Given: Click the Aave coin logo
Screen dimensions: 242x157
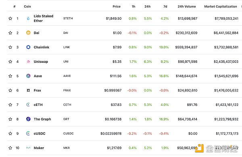Looking at the screenshot, I should coord(28,76).
